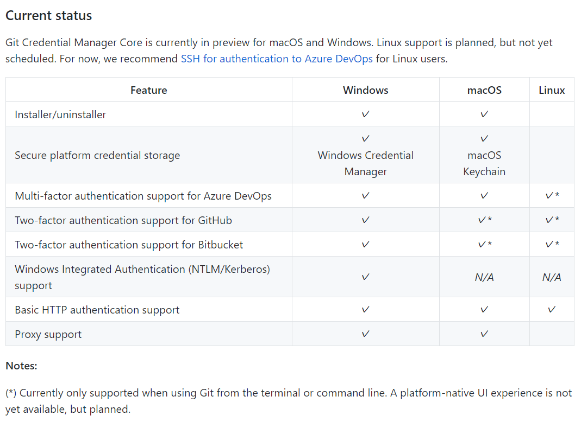This screenshot has width=581, height=422.
Task: Click the Windows checkmark for Installer/uninstaller
Action: click(x=365, y=114)
